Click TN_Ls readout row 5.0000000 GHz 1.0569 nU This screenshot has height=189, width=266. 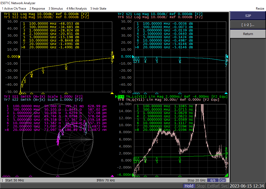165,120
